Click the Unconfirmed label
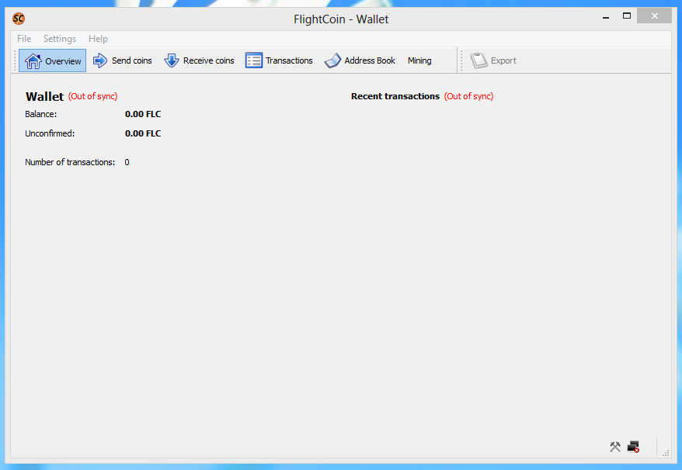 pos(50,133)
